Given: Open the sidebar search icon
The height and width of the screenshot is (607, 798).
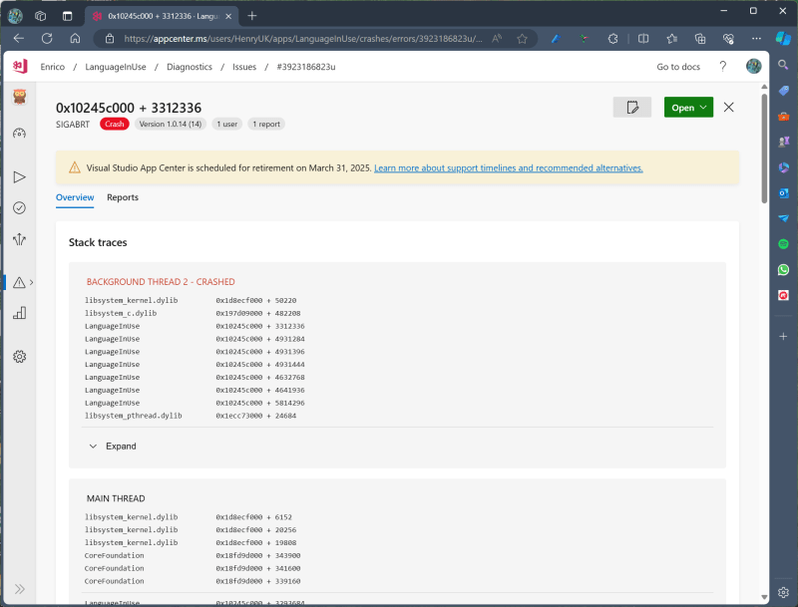Looking at the screenshot, I should [x=783, y=65].
